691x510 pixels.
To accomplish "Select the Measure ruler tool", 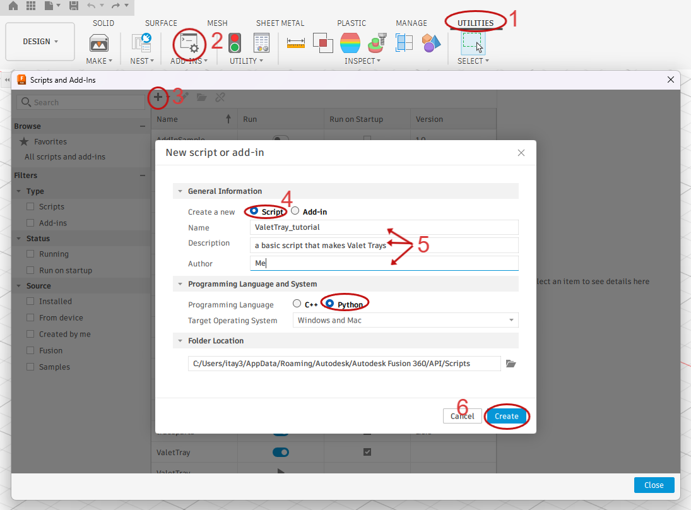I will (296, 43).
